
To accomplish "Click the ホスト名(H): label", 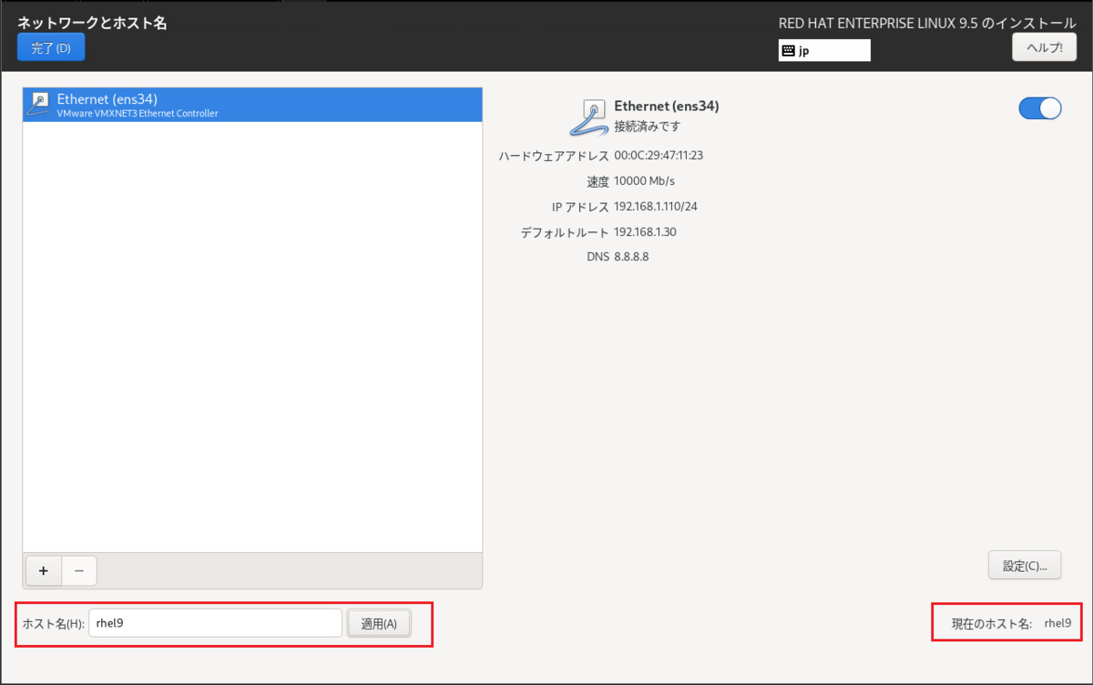I will point(53,624).
